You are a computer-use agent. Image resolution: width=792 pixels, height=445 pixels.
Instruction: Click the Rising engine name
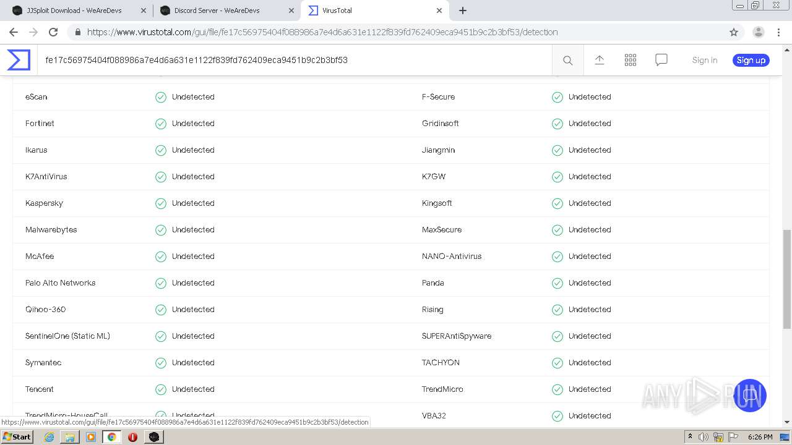pos(433,310)
